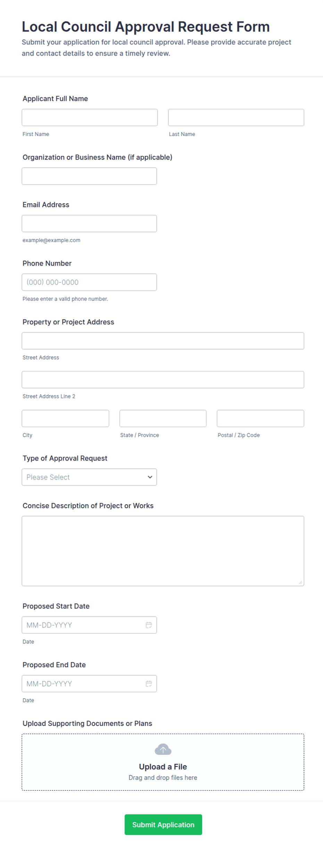Image resolution: width=323 pixels, height=852 pixels.
Task: Click the Concise Description text area
Action: click(x=163, y=551)
